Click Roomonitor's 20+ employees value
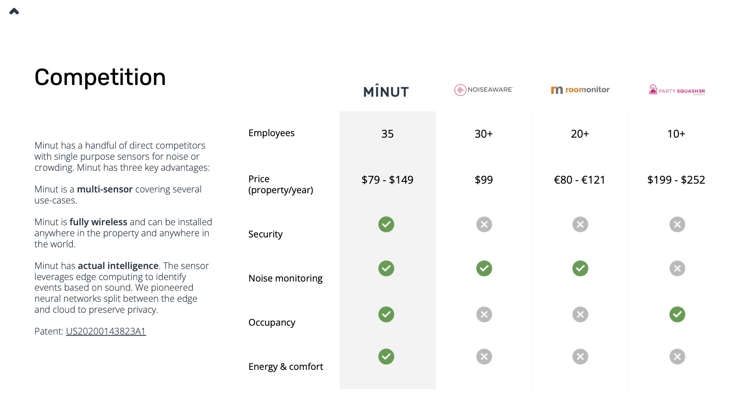 tap(580, 134)
